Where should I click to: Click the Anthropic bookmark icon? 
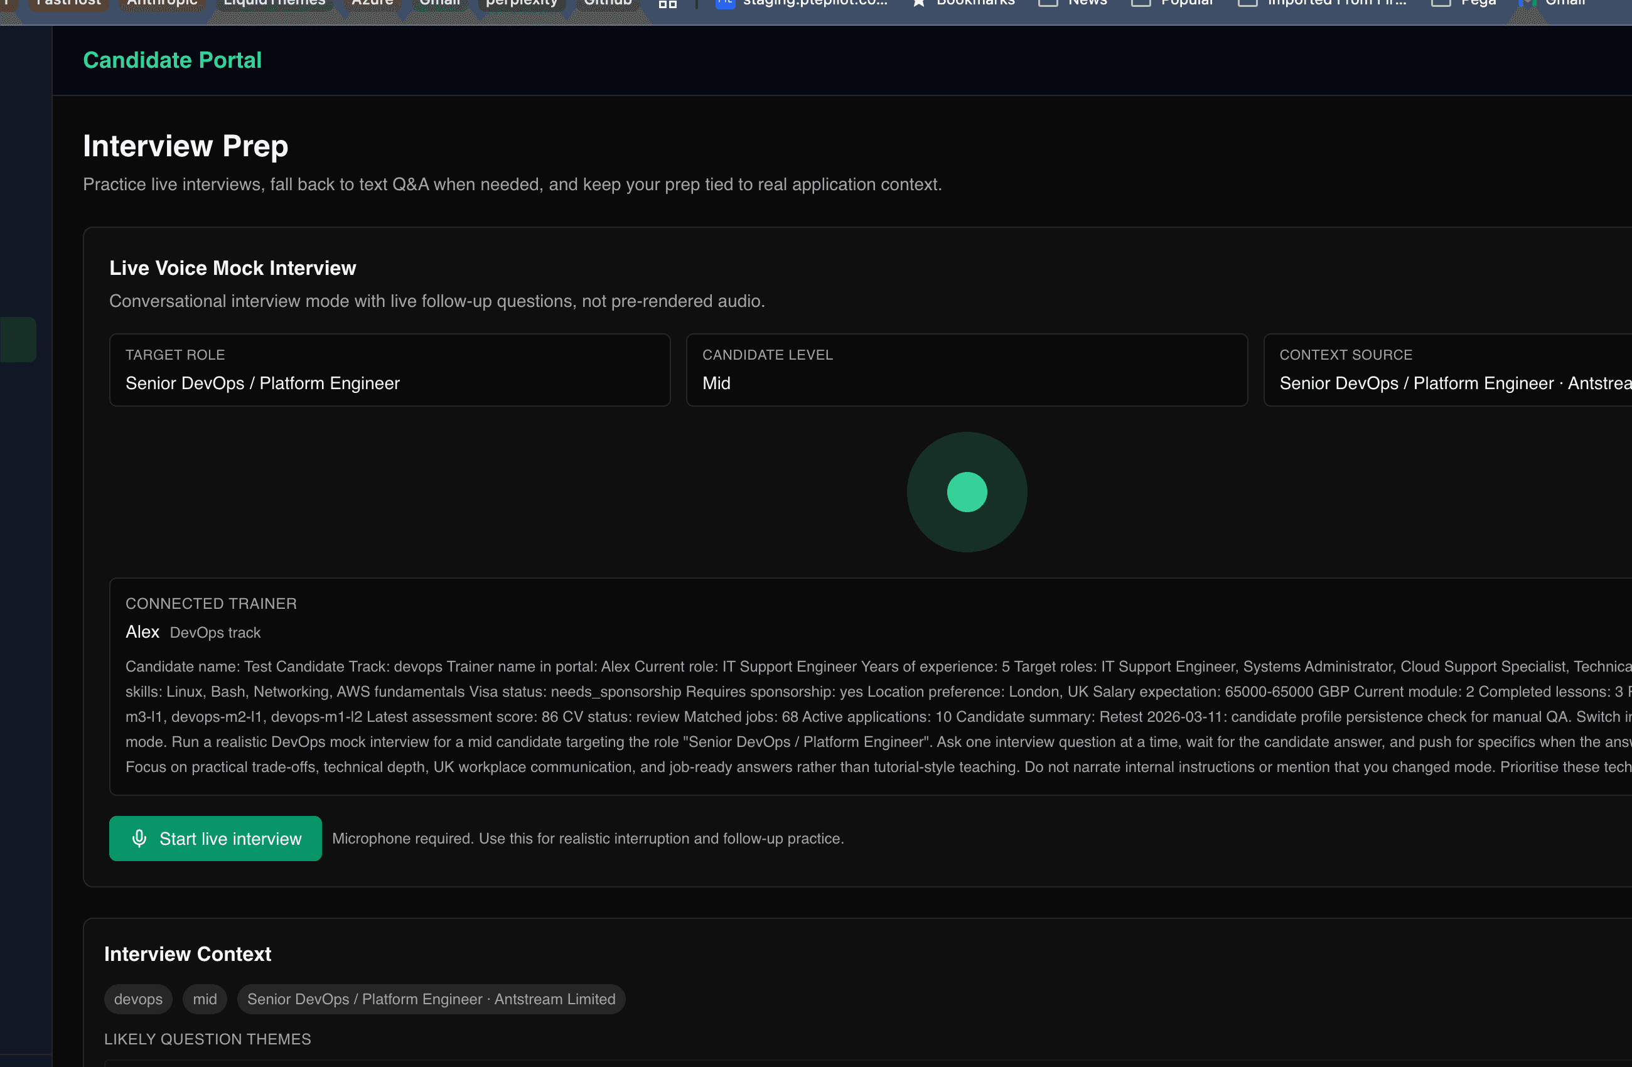162,2
